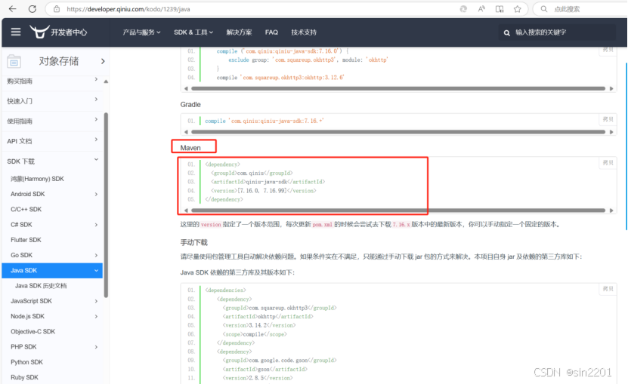Image resolution: width=628 pixels, height=384 pixels.
Task: Click the browser address bar URL
Action: (128, 9)
